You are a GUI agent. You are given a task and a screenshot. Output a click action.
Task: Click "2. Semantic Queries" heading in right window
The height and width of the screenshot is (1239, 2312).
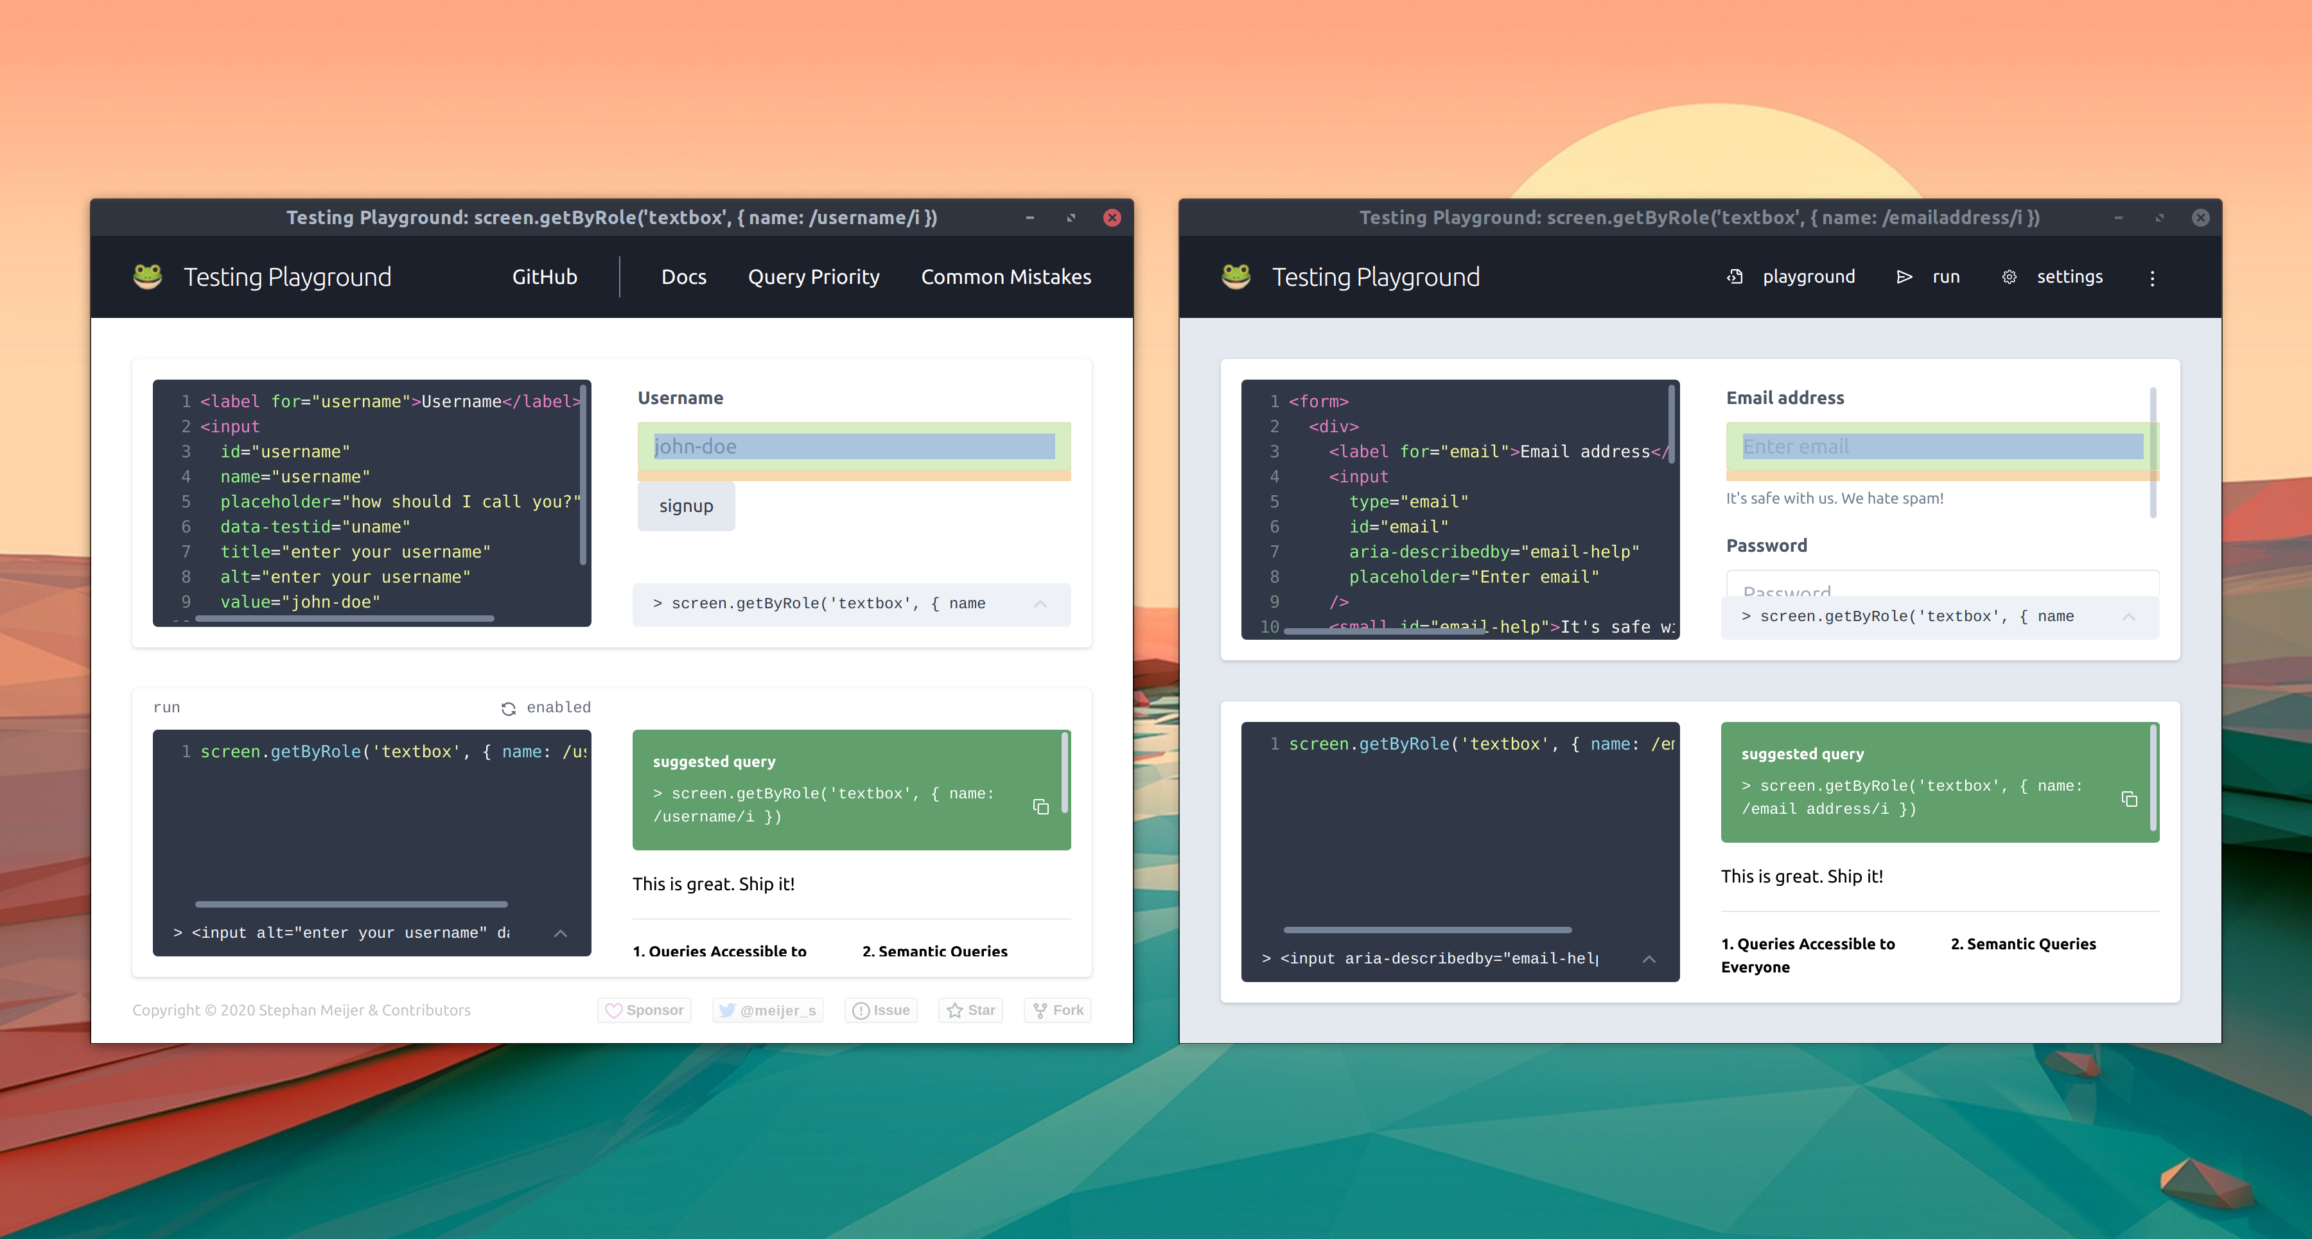click(x=2023, y=944)
